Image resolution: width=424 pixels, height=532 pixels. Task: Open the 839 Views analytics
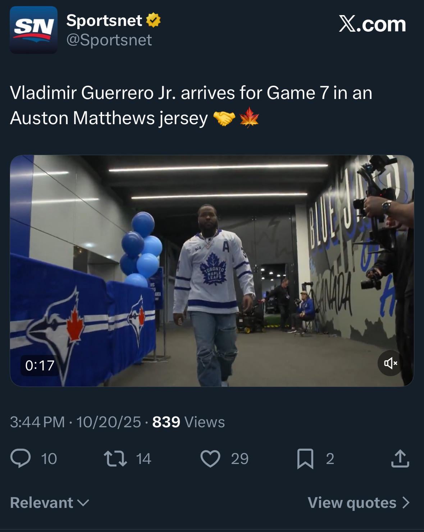[x=188, y=422]
